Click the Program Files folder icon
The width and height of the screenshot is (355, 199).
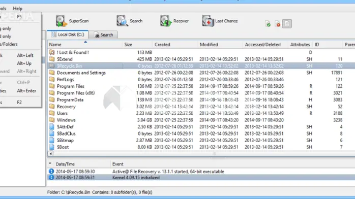click(x=52, y=86)
